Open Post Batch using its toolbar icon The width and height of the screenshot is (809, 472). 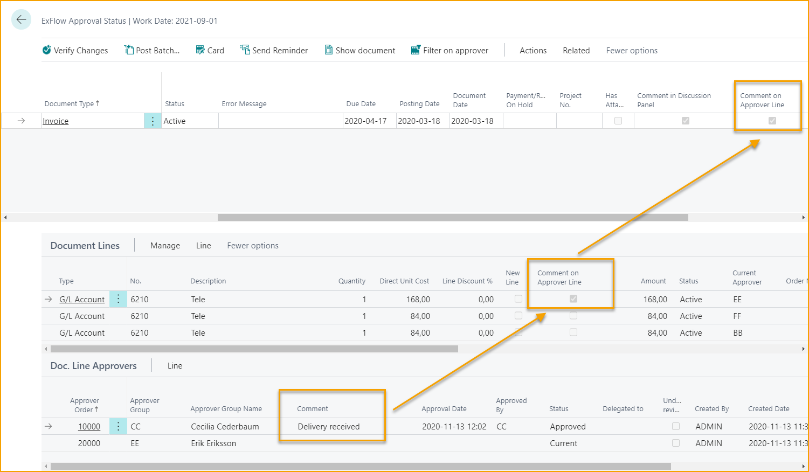[x=129, y=50]
